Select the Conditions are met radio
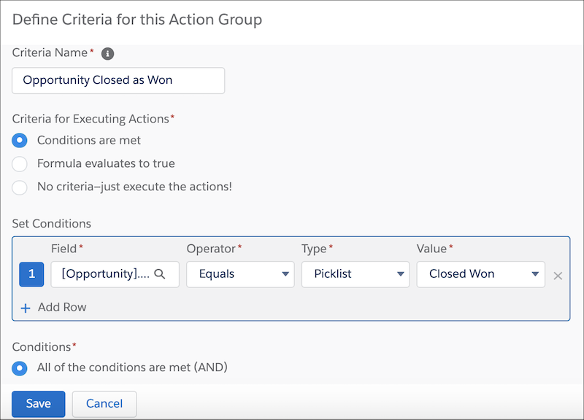Viewport: 584px width, 420px height. click(20, 141)
